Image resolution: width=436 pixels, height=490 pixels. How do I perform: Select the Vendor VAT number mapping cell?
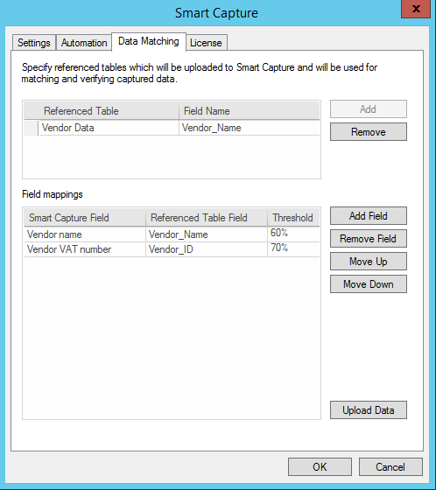[85, 249]
